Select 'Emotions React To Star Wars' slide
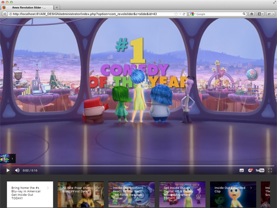 pos(131,194)
